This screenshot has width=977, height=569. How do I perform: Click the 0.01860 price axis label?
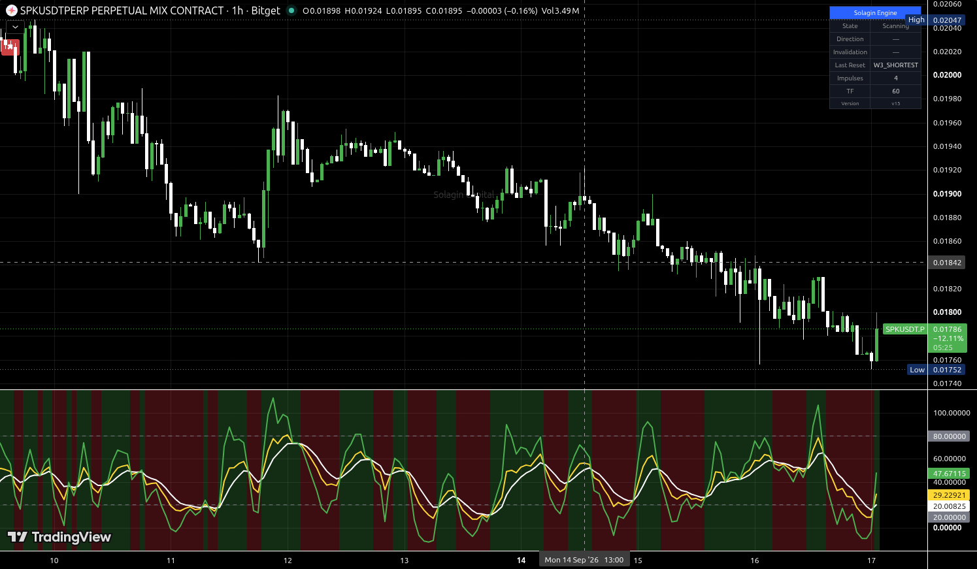[947, 241]
